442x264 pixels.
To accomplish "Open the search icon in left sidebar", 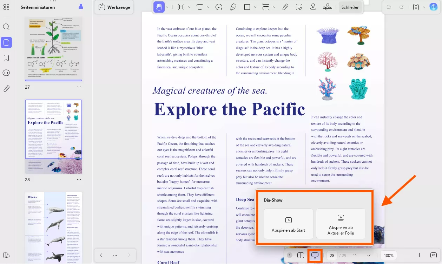I will tap(6, 27).
